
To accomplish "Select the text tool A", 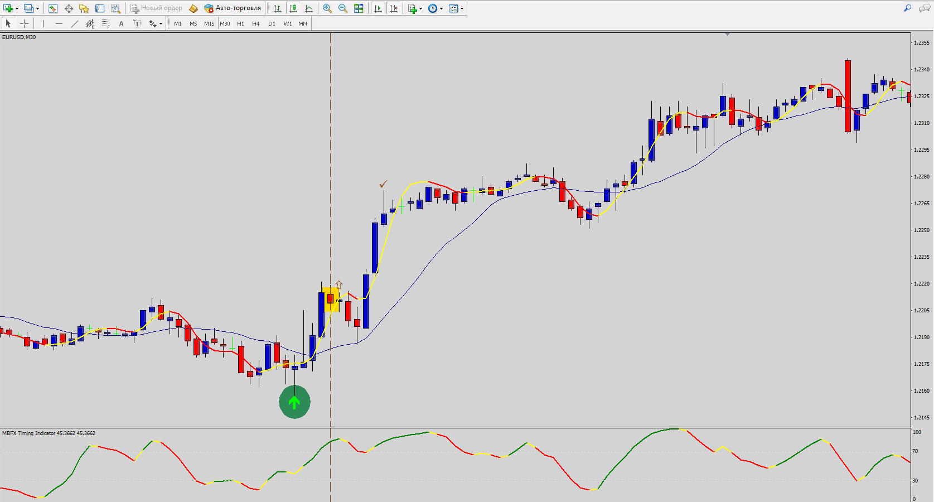I will [121, 23].
